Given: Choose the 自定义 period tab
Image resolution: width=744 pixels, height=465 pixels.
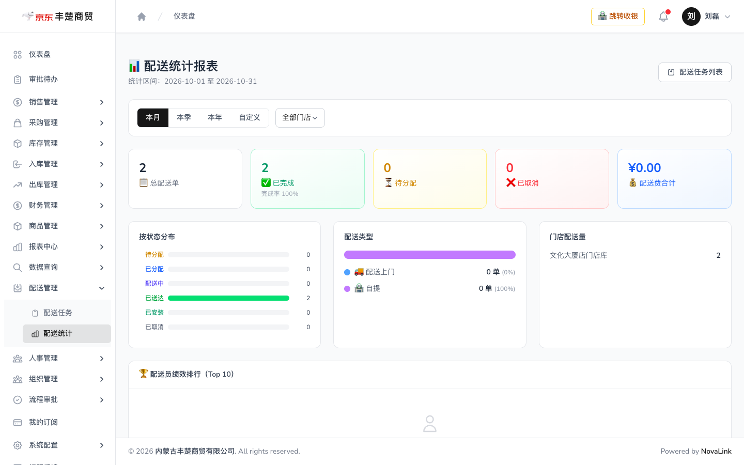Looking at the screenshot, I should 250,118.
